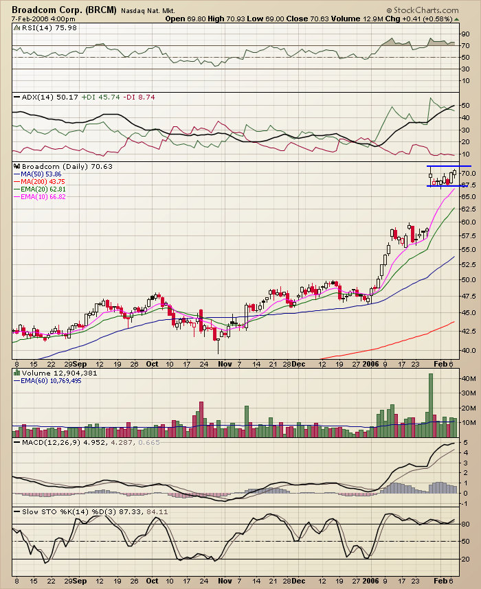Click the Slow STO %K(14) %D(3) label
The image size is (481, 589).
(69, 511)
